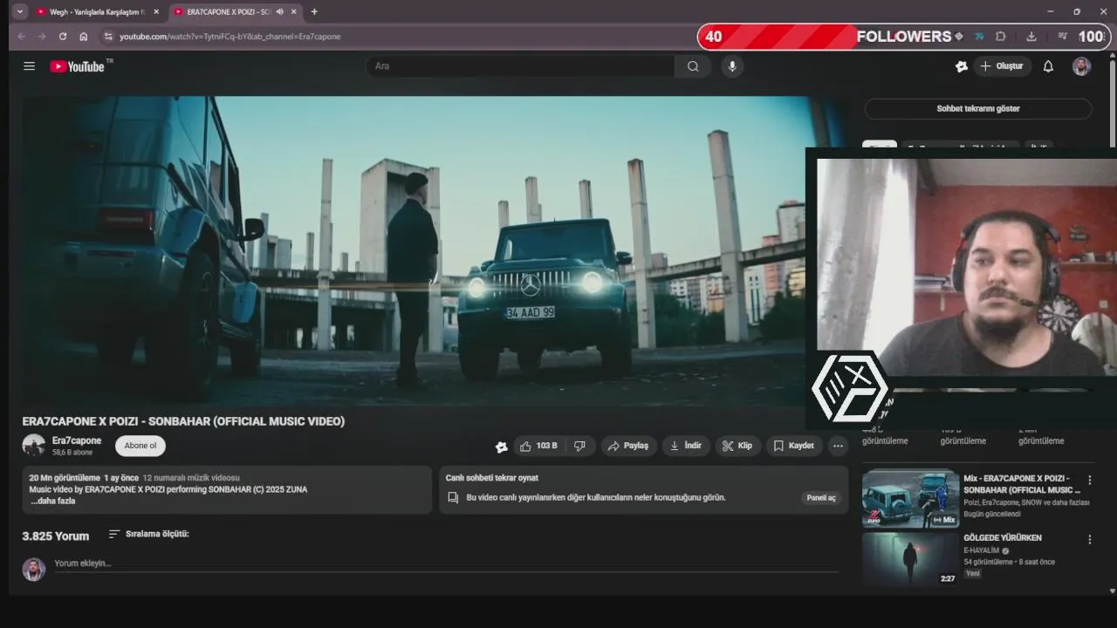1117x628 pixels.
Task: Reload the page in the browser
Action: pos(63,37)
